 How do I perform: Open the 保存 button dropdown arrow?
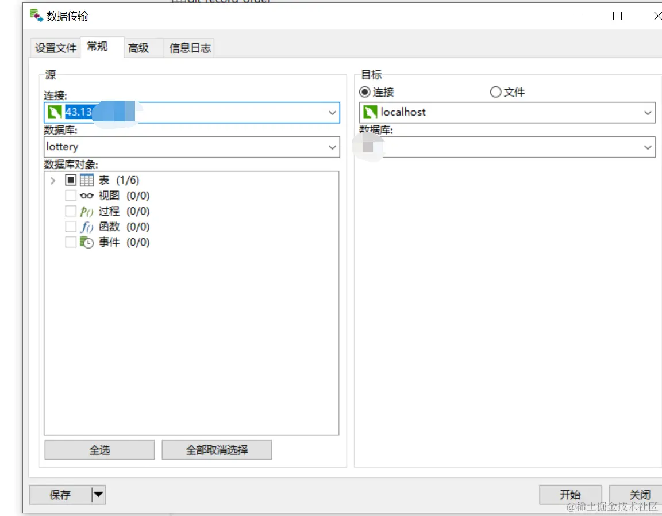tap(98, 495)
